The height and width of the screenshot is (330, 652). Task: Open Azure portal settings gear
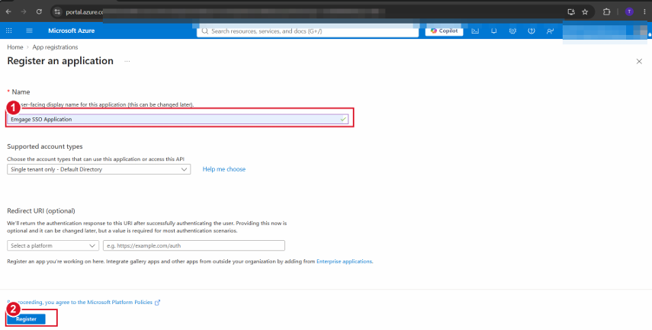click(x=512, y=30)
